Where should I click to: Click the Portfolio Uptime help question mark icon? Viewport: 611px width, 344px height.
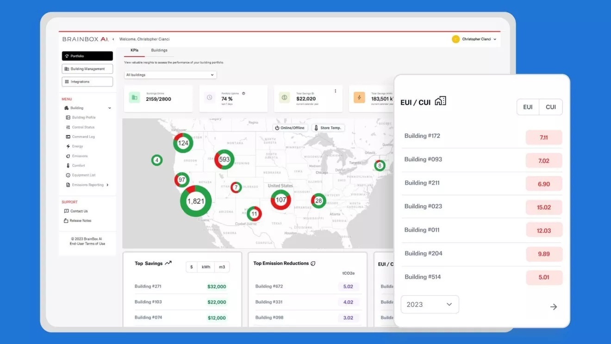click(x=243, y=94)
